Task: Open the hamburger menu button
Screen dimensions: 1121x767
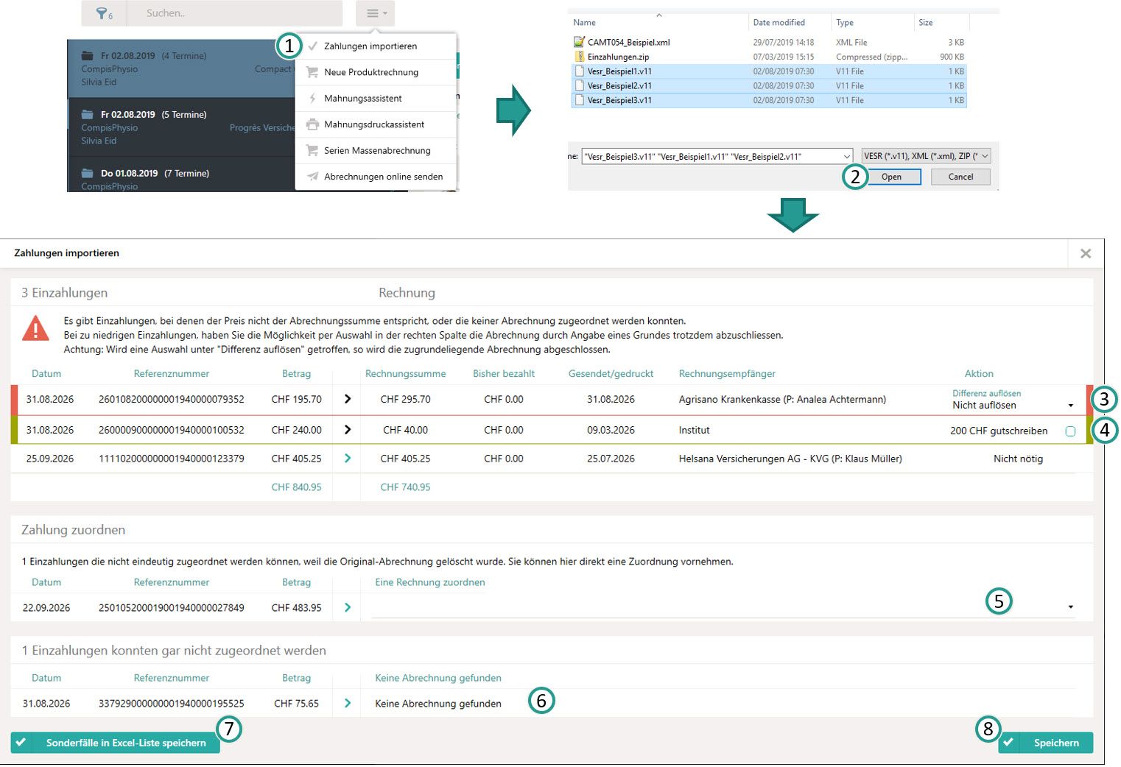Action: click(x=376, y=13)
